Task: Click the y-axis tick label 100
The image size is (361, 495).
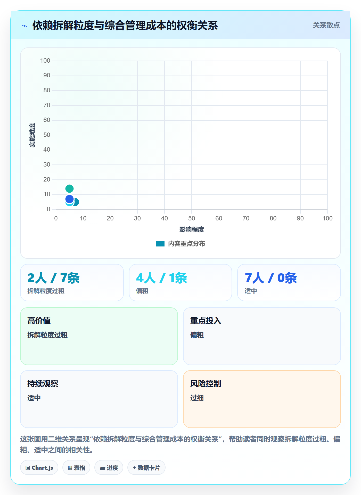Action: pyautogui.click(x=45, y=61)
